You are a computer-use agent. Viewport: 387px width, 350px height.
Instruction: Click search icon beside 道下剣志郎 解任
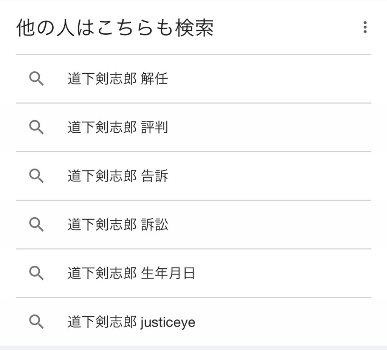click(36, 79)
